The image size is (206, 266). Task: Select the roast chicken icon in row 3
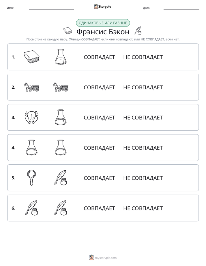(31, 117)
